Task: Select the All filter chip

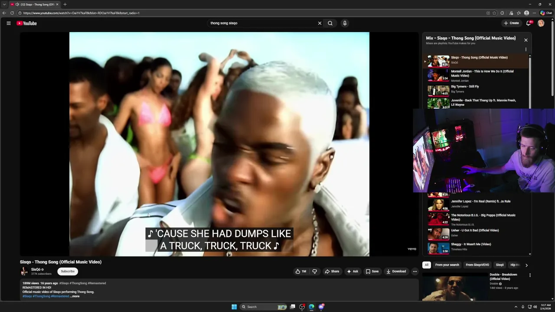Action: pos(427,265)
